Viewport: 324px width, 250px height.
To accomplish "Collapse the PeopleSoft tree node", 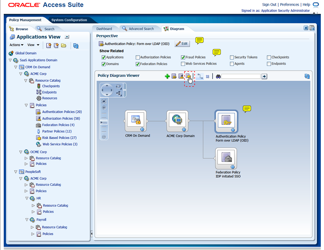I will coord(16,172).
